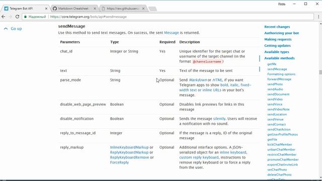Viewport: 322px width, 181px height.
Task: Switch to the Telegram Bot API tab
Action: pos(25,9)
